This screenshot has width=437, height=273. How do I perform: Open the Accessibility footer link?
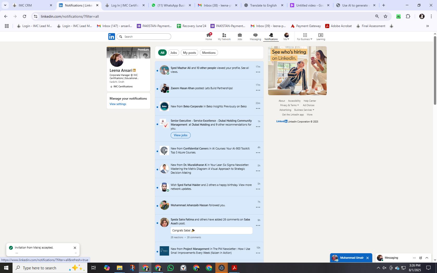[294, 101]
